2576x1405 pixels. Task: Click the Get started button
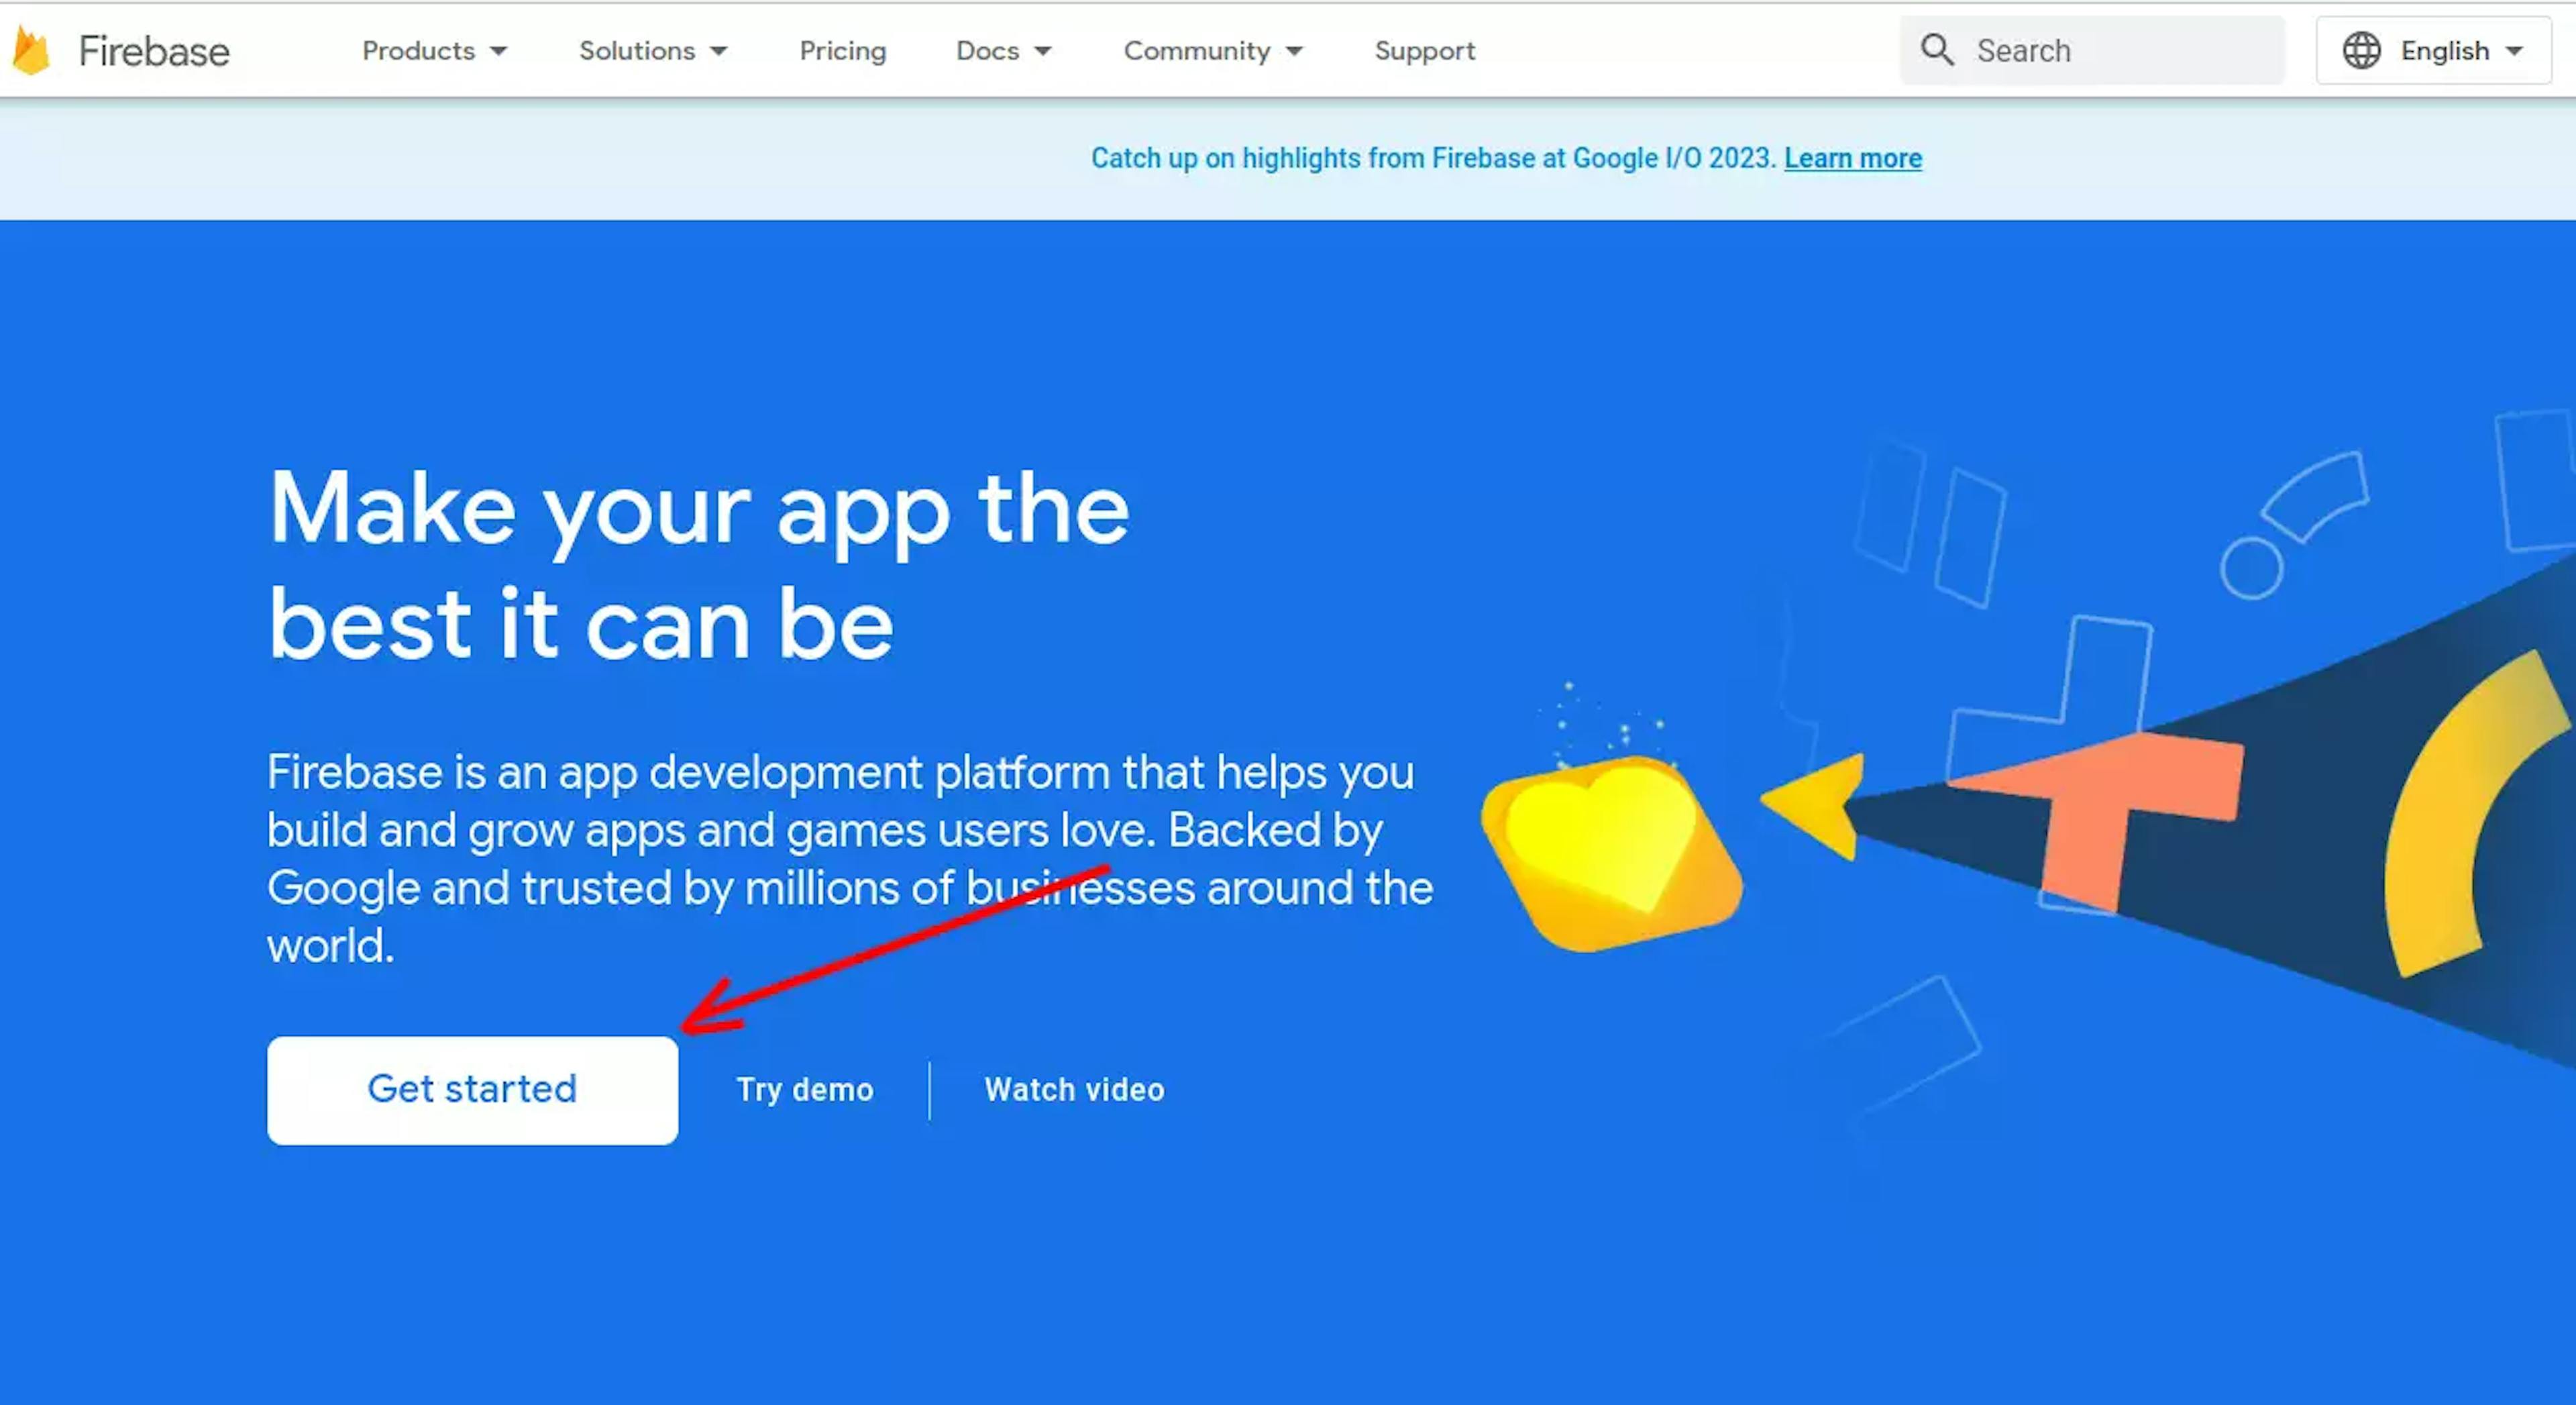click(x=472, y=1090)
